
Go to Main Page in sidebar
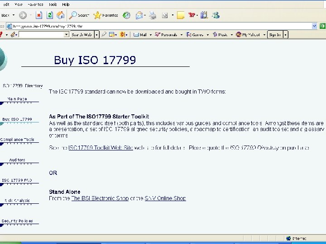tap(17, 99)
